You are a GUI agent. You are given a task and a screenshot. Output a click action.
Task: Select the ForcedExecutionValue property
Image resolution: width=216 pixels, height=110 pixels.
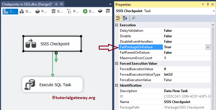(141, 69)
